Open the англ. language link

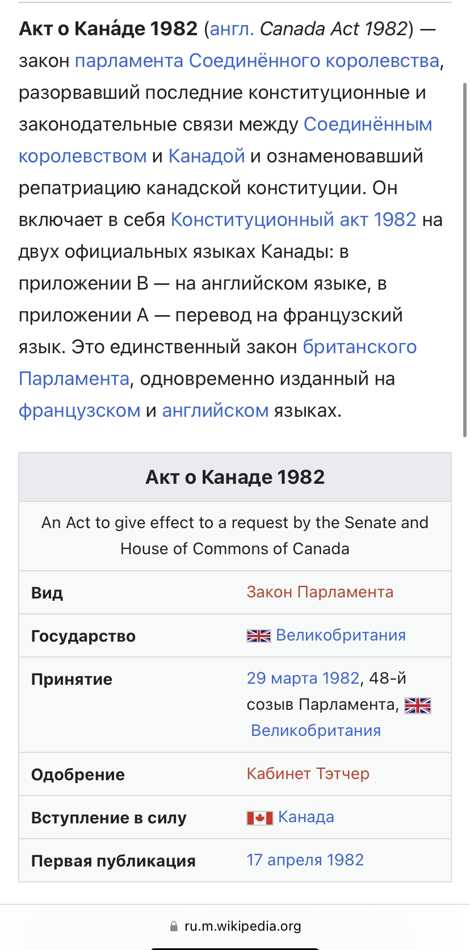coord(232,28)
